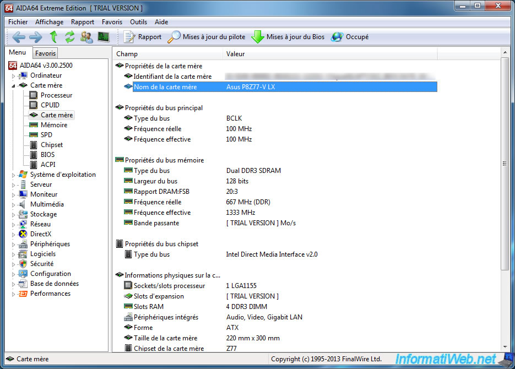The width and height of the screenshot is (515, 369).
Task: Click the Stockage drive icon
Action: tap(23, 214)
